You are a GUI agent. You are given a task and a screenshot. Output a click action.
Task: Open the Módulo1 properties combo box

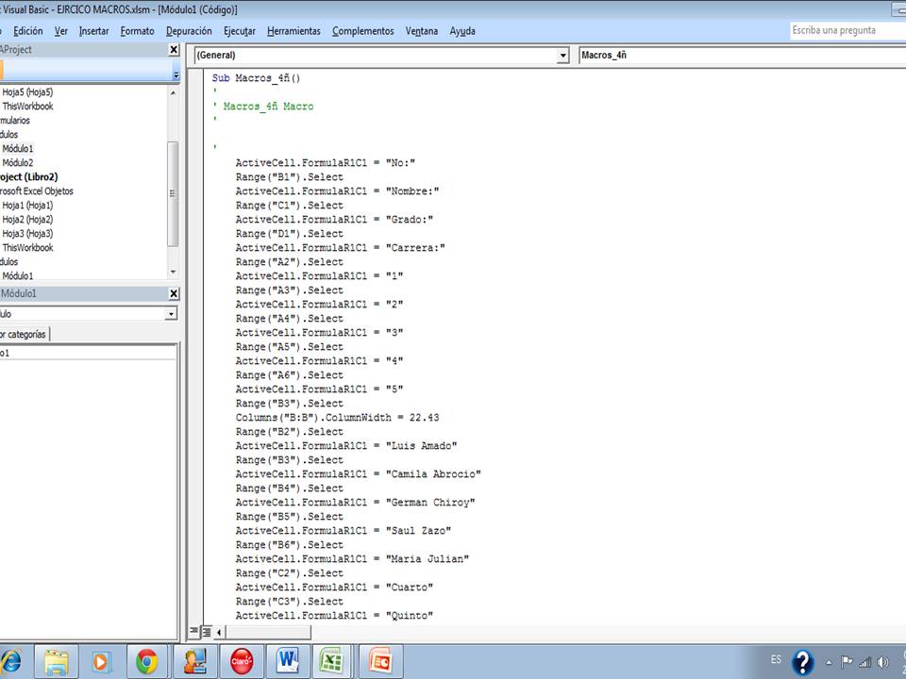coord(170,313)
